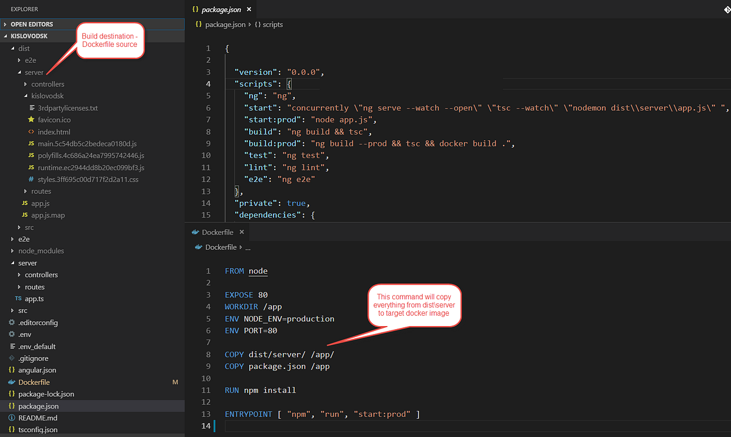Switch to the Dockerfile editor tab
This screenshot has height=437, width=731.
pos(216,232)
